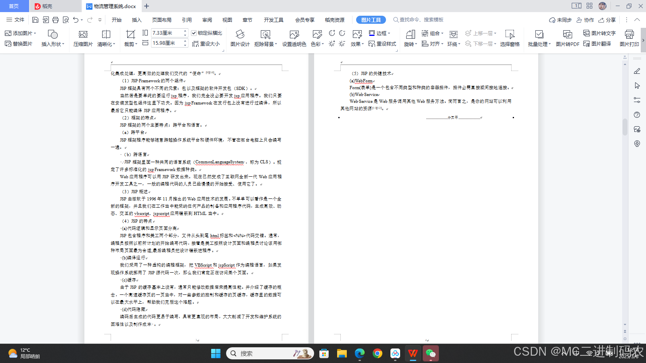Expand the Sharpen (清晰化) dropdown arrow
646x363 pixels.
(x=114, y=44)
